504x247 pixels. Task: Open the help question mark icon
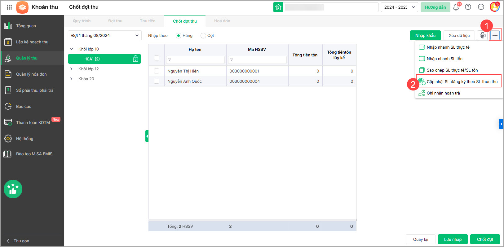click(x=468, y=7)
